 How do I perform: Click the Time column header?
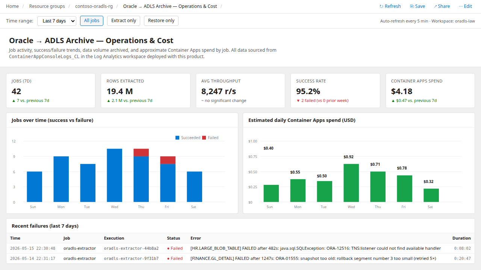[x=15, y=238]
